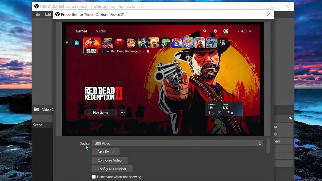Click the camera icon beside Video Capture source
This screenshot has height=181, width=322.
pos(36,110)
